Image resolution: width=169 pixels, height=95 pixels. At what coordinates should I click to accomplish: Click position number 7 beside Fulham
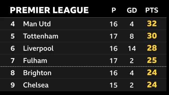[x=13, y=61]
